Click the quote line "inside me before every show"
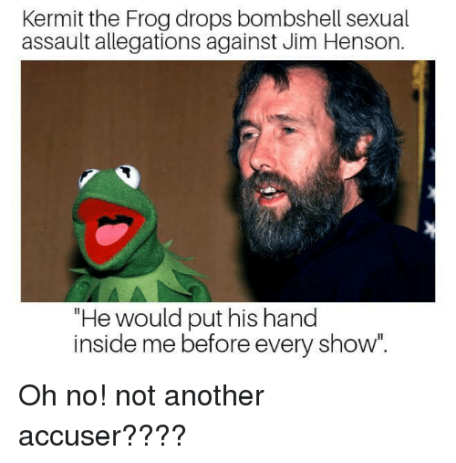 point(231,344)
